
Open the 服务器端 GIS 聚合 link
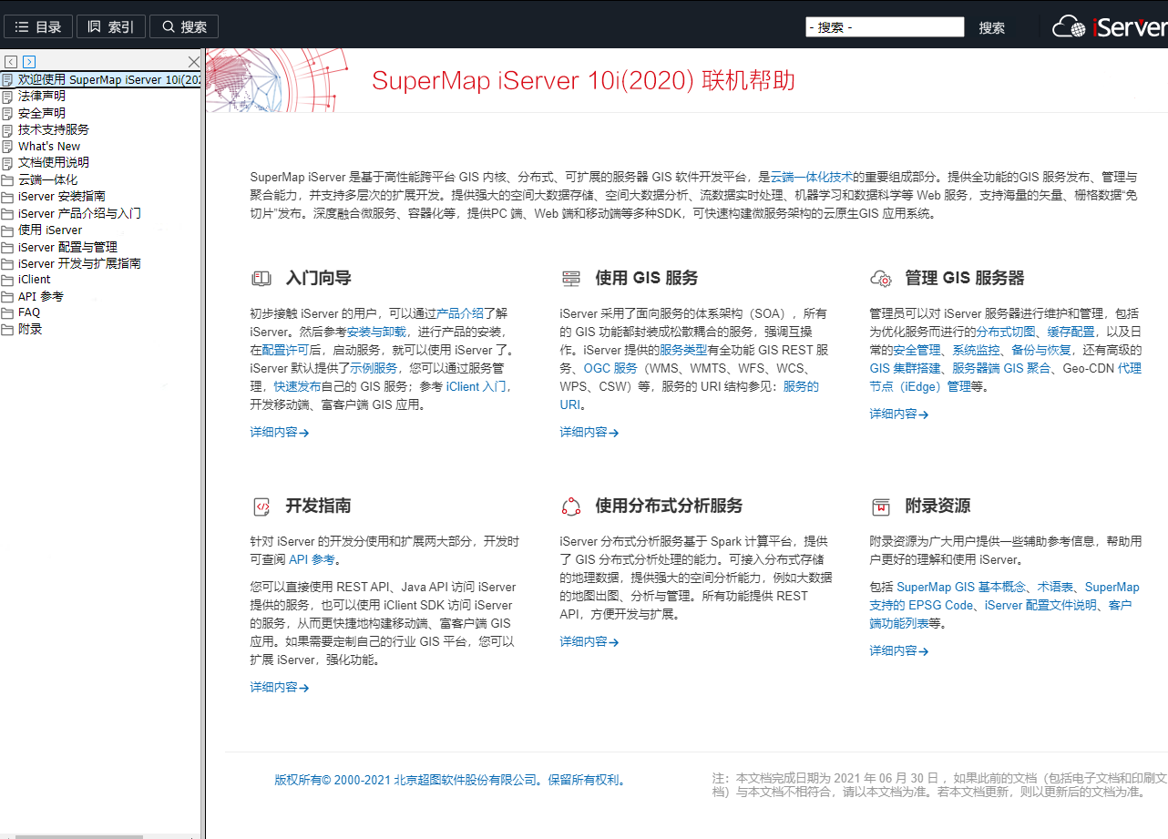[x=1002, y=368]
